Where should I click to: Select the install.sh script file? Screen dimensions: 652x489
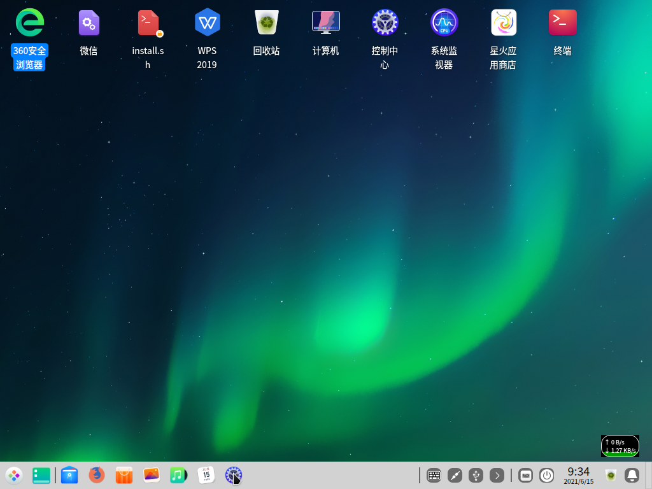tap(148, 23)
